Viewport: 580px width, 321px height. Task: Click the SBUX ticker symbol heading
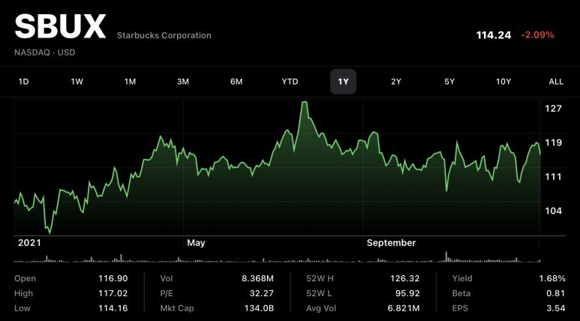click(60, 26)
